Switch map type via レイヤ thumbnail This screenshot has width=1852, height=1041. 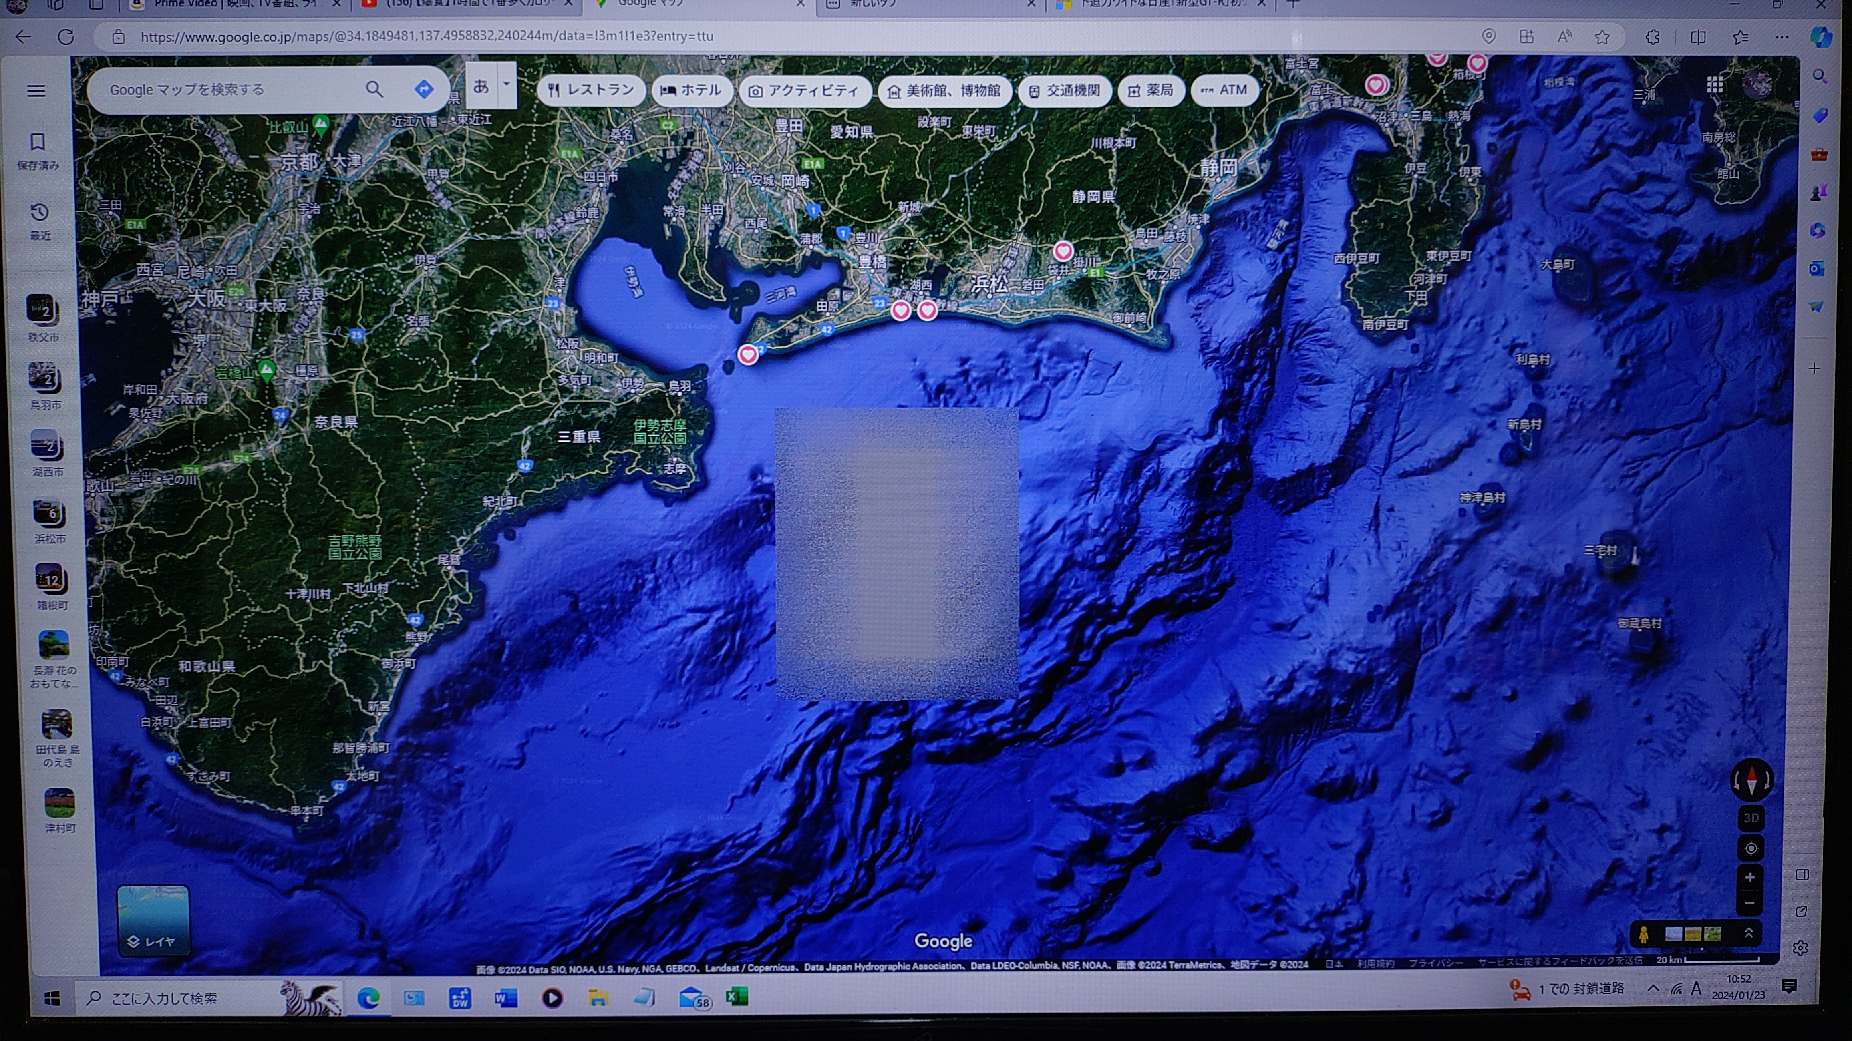(x=153, y=920)
